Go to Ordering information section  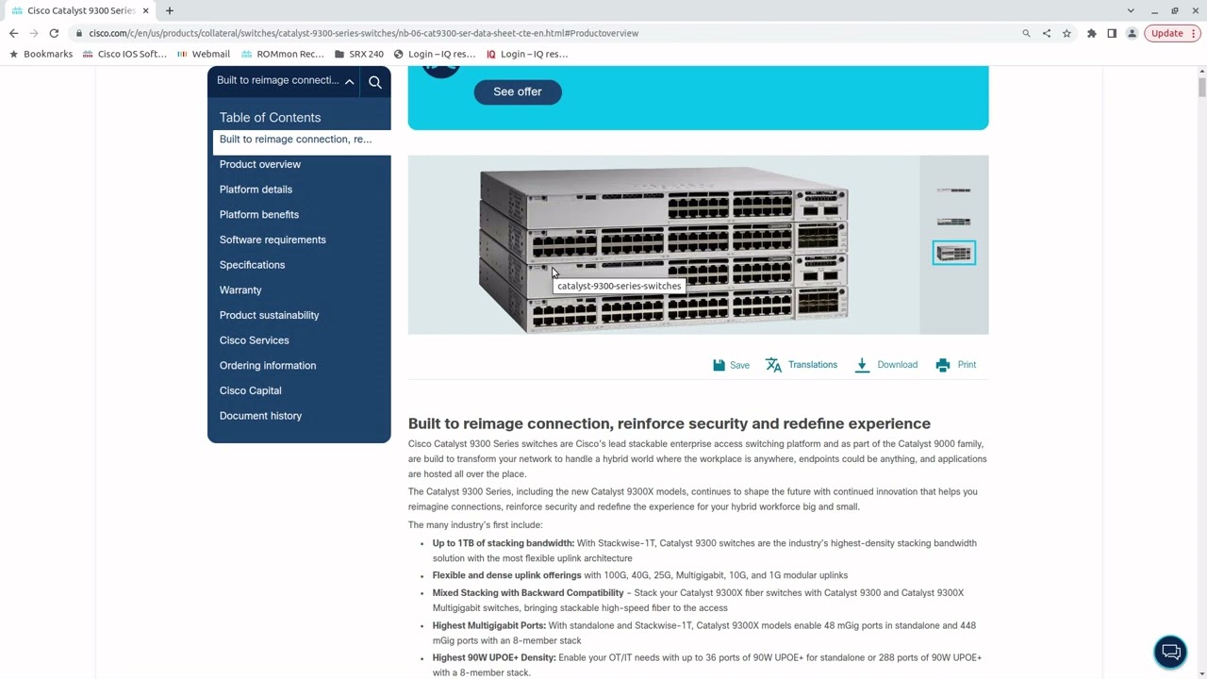point(268,366)
